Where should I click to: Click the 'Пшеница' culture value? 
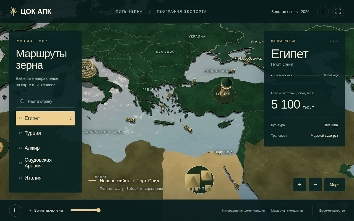[331, 125]
